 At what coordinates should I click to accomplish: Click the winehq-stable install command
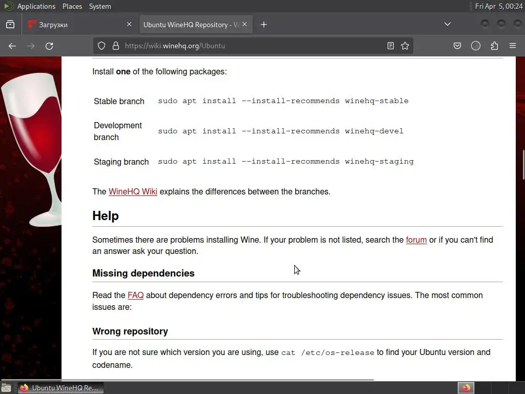[283, 101]
